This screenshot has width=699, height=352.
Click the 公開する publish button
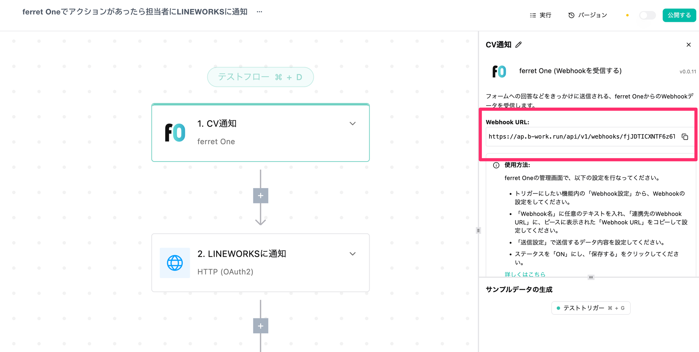679,15
